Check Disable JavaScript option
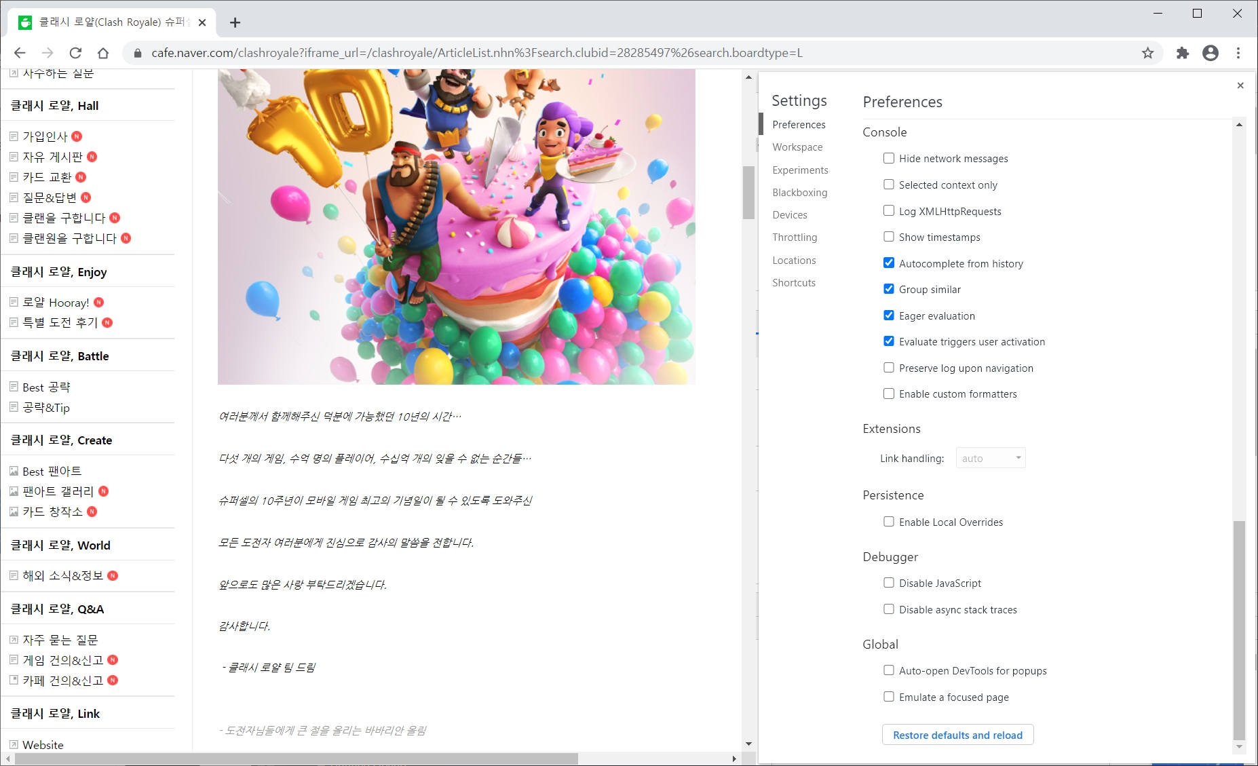1258x766 pixels. [889, 583]
